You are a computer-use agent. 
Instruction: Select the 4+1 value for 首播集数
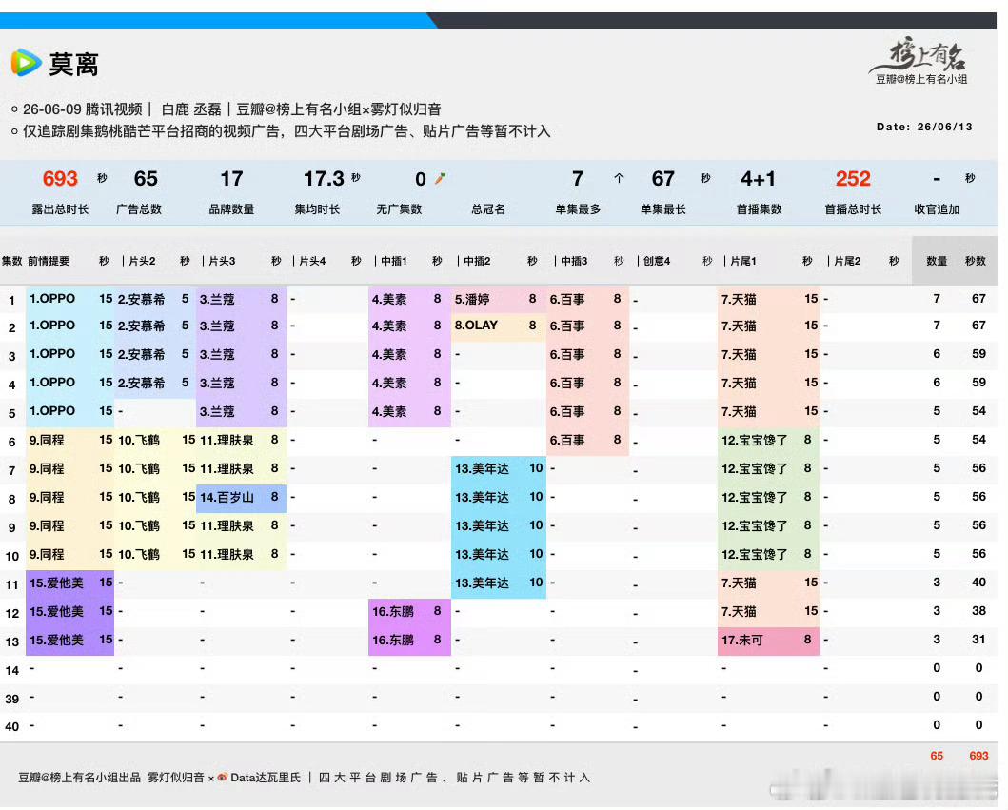(758, 178)
